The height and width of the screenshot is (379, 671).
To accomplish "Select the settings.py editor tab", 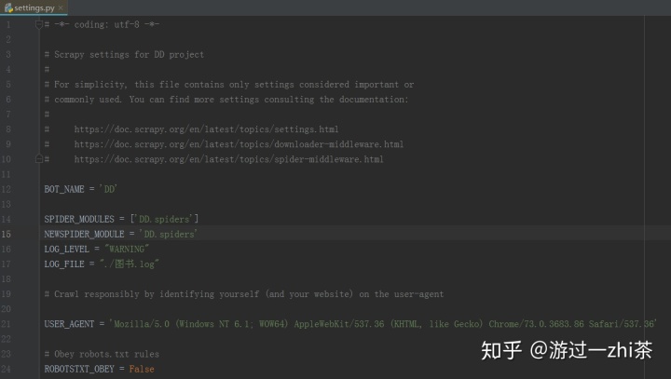I will tap(34, 7).
